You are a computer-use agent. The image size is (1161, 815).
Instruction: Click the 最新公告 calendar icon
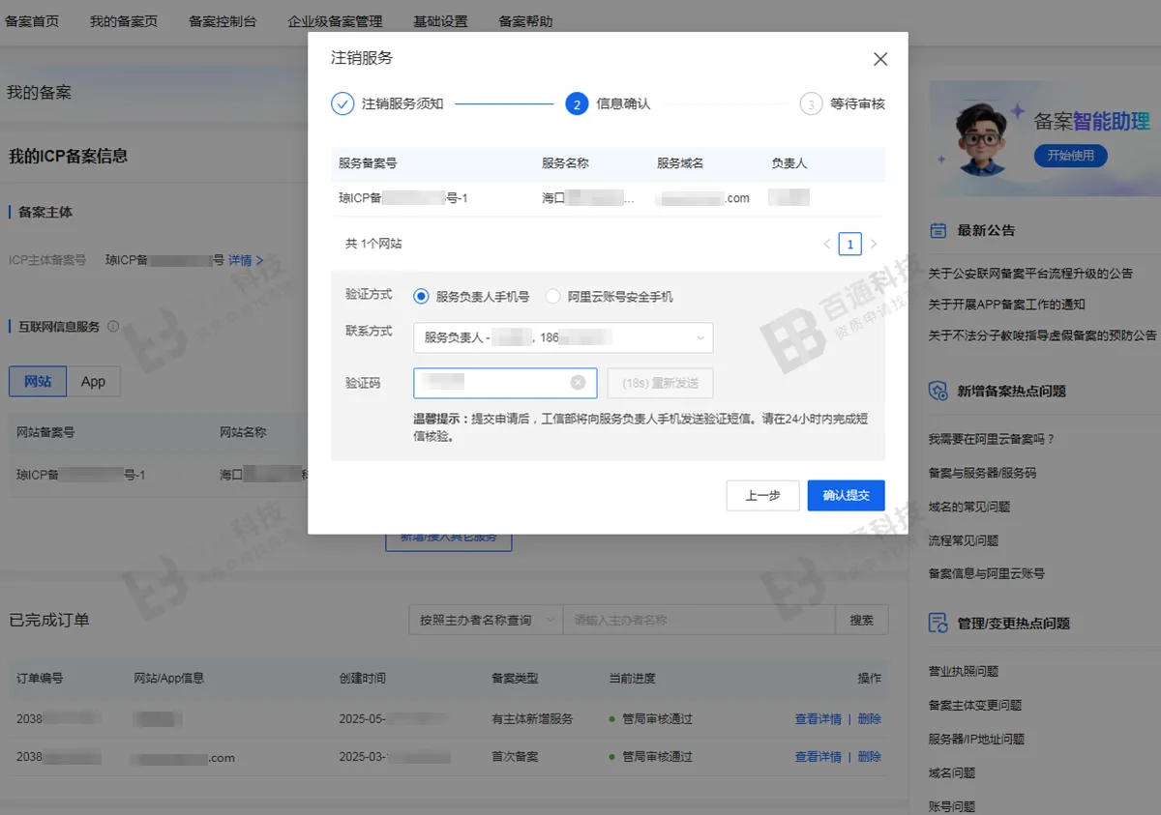pos(937,230)
